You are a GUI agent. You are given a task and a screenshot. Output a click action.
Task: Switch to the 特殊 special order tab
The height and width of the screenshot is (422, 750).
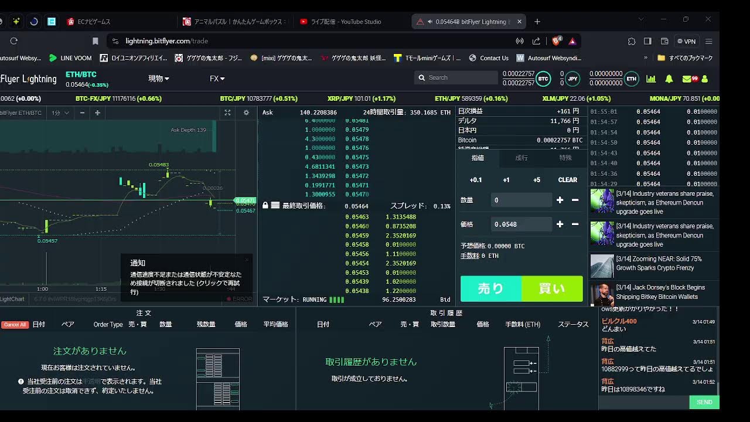click(x=565, y=158)
